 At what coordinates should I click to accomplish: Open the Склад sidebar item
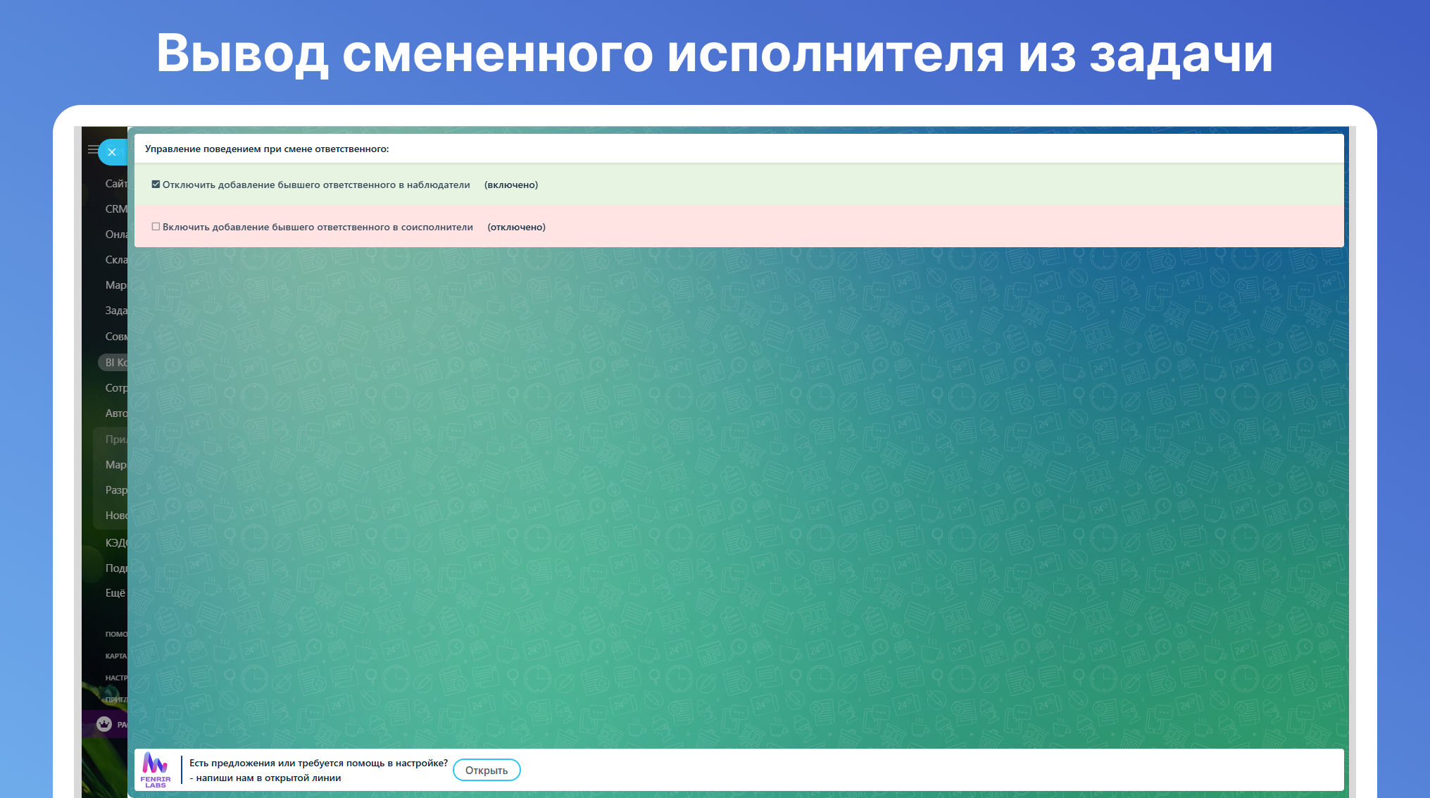(x=115, y=260)
